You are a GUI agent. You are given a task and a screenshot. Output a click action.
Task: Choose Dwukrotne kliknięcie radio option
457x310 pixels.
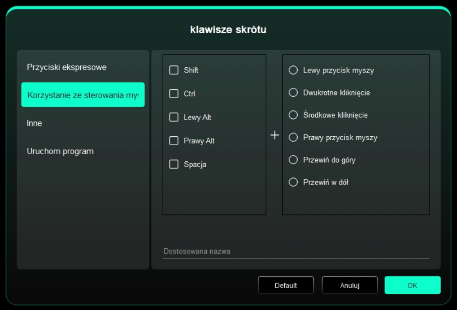tap(293, 93)
